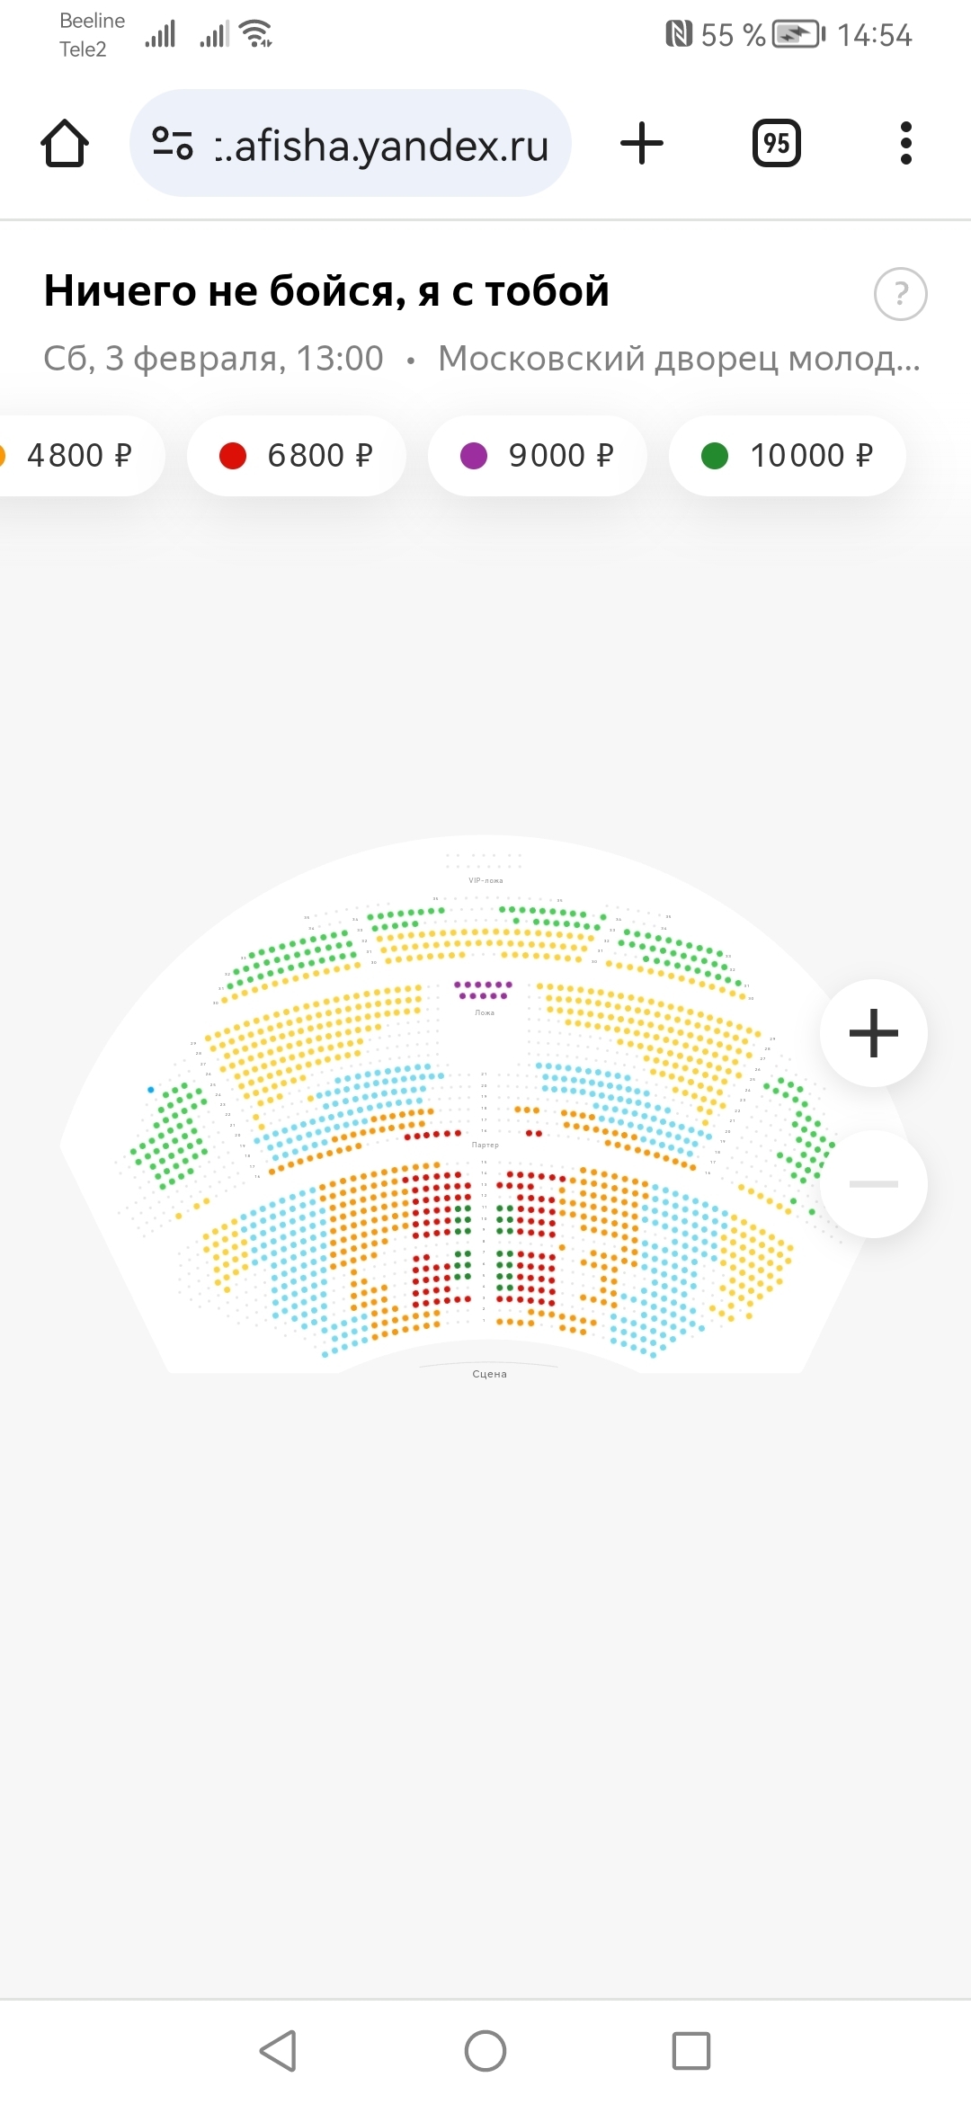
Task: Open Android recent apps square button
Action: [x=691, y=2051]
